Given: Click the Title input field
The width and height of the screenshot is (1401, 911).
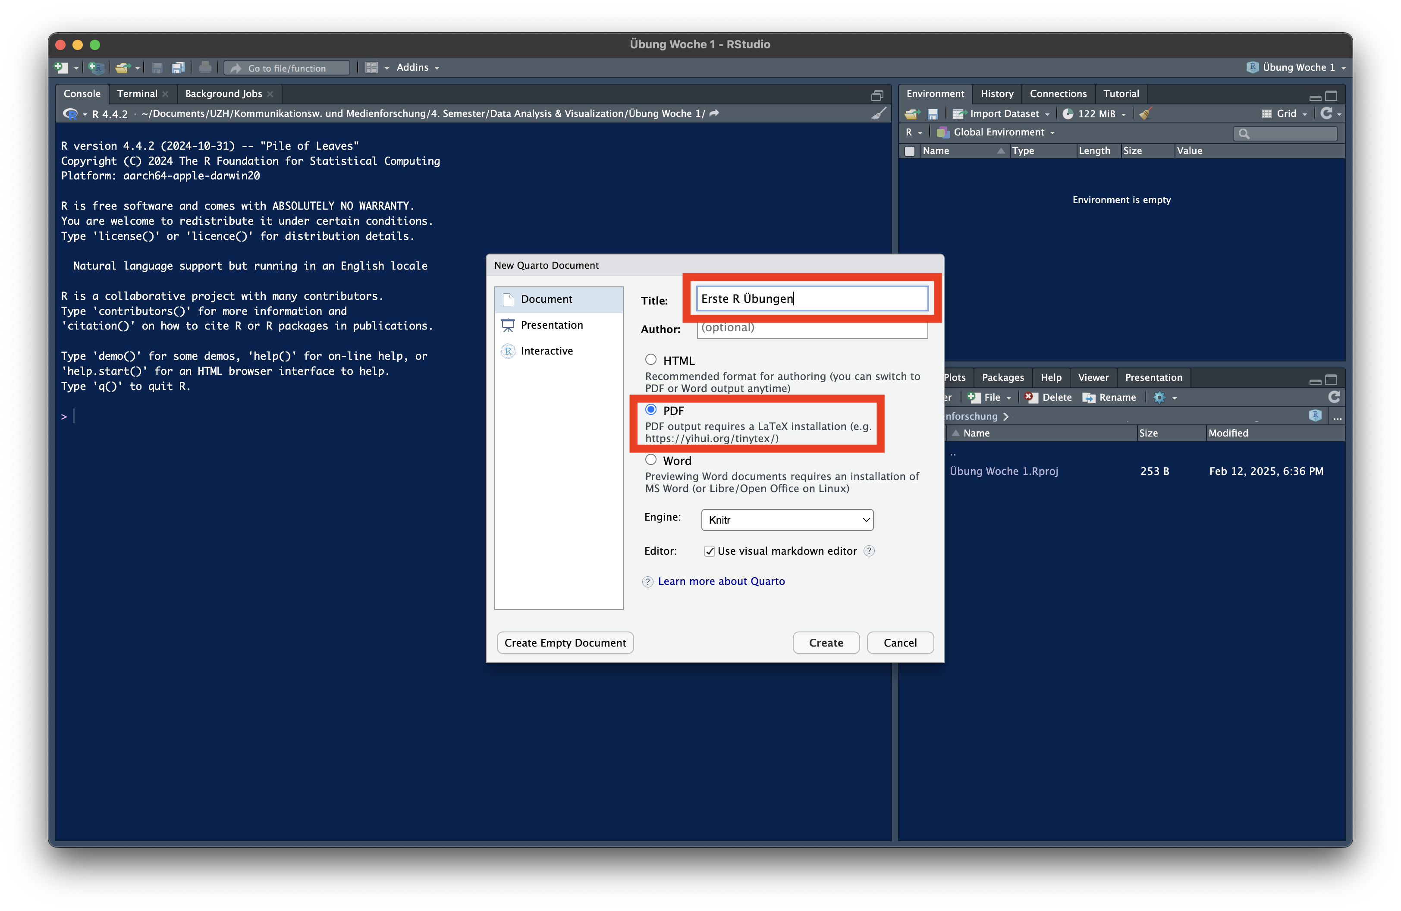Looking at the screenshot, I should coord(812,298).
